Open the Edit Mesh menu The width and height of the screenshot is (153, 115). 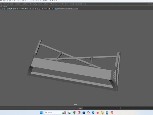[18, 4]
